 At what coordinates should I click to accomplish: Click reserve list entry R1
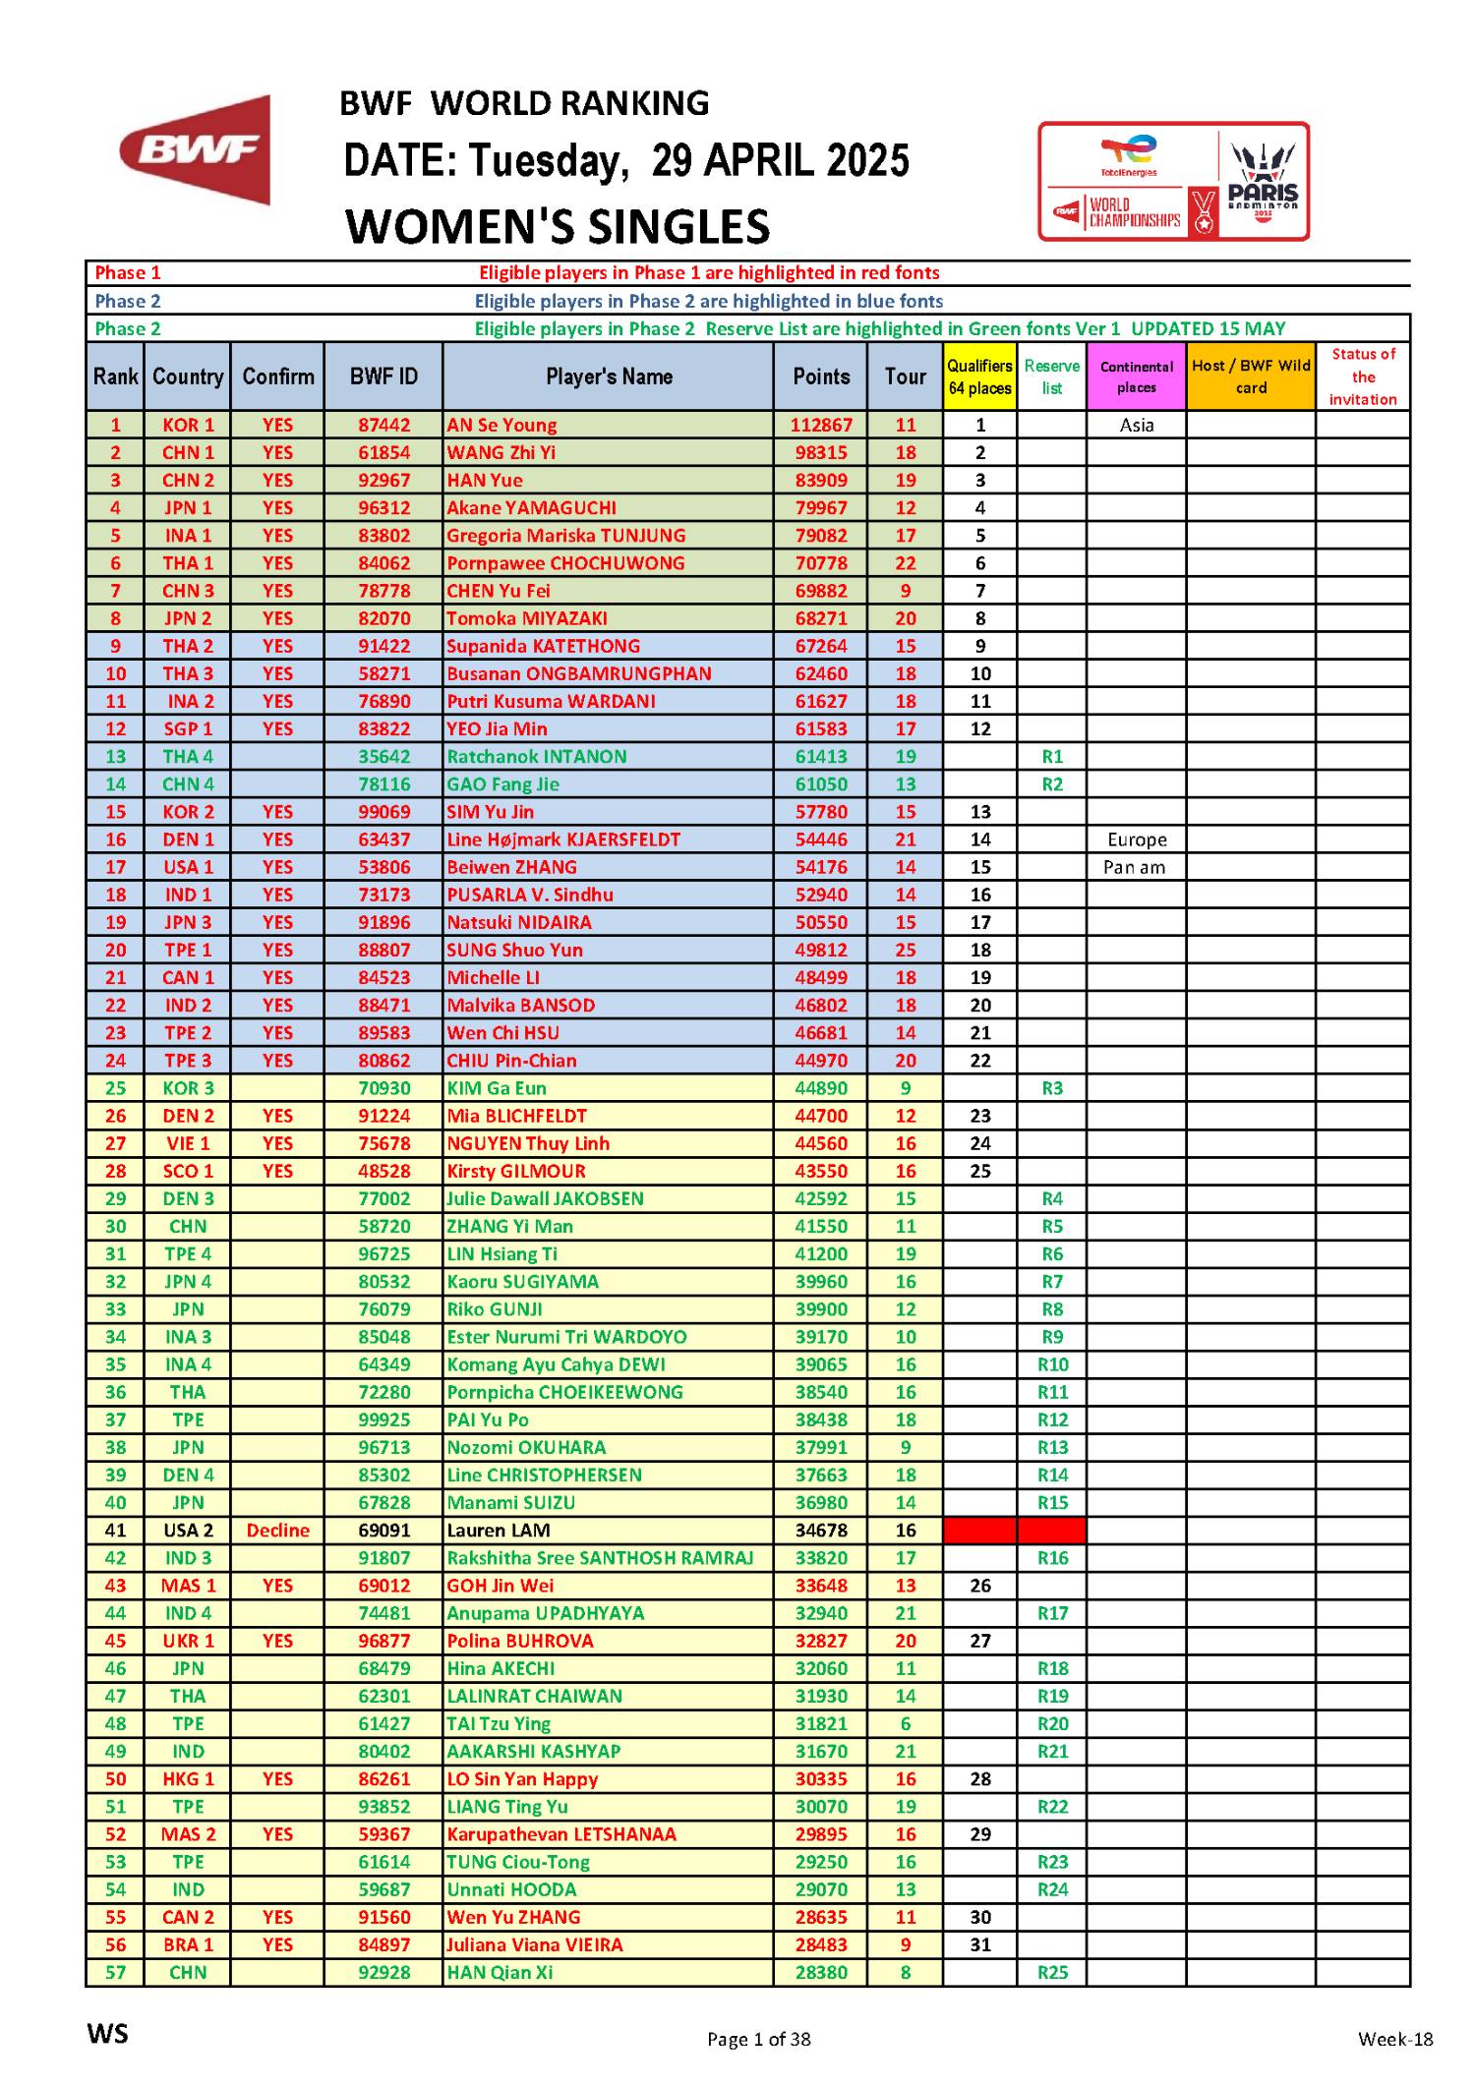click(x=1052, y=756)
